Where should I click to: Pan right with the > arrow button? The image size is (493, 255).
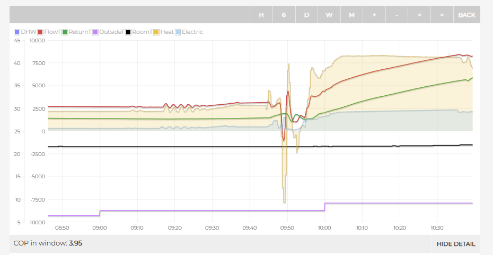(442, 15)
